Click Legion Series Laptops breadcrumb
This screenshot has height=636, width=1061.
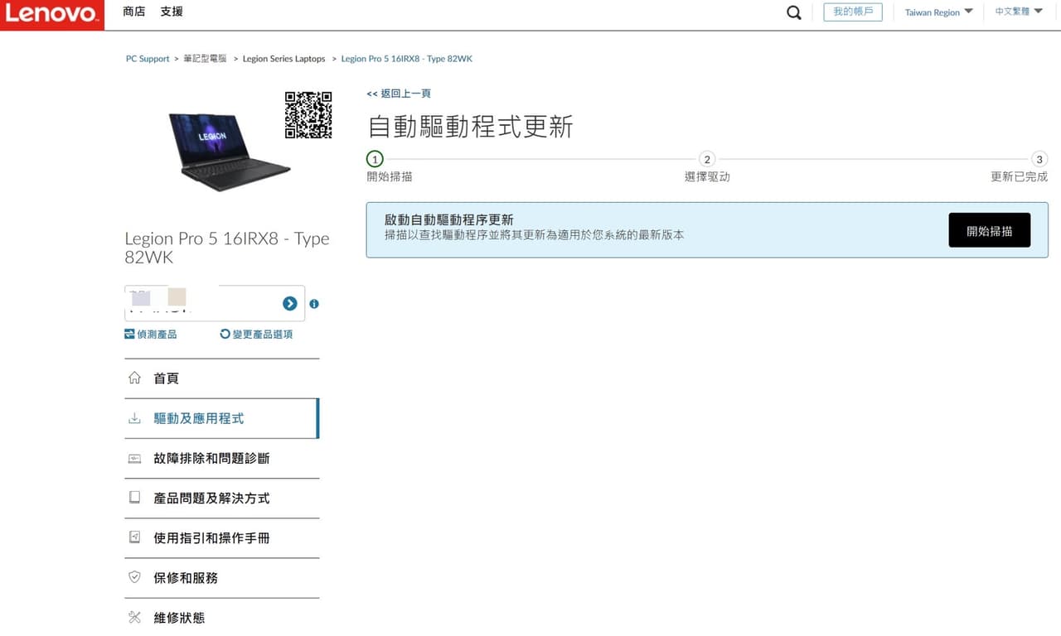[283, 59]
